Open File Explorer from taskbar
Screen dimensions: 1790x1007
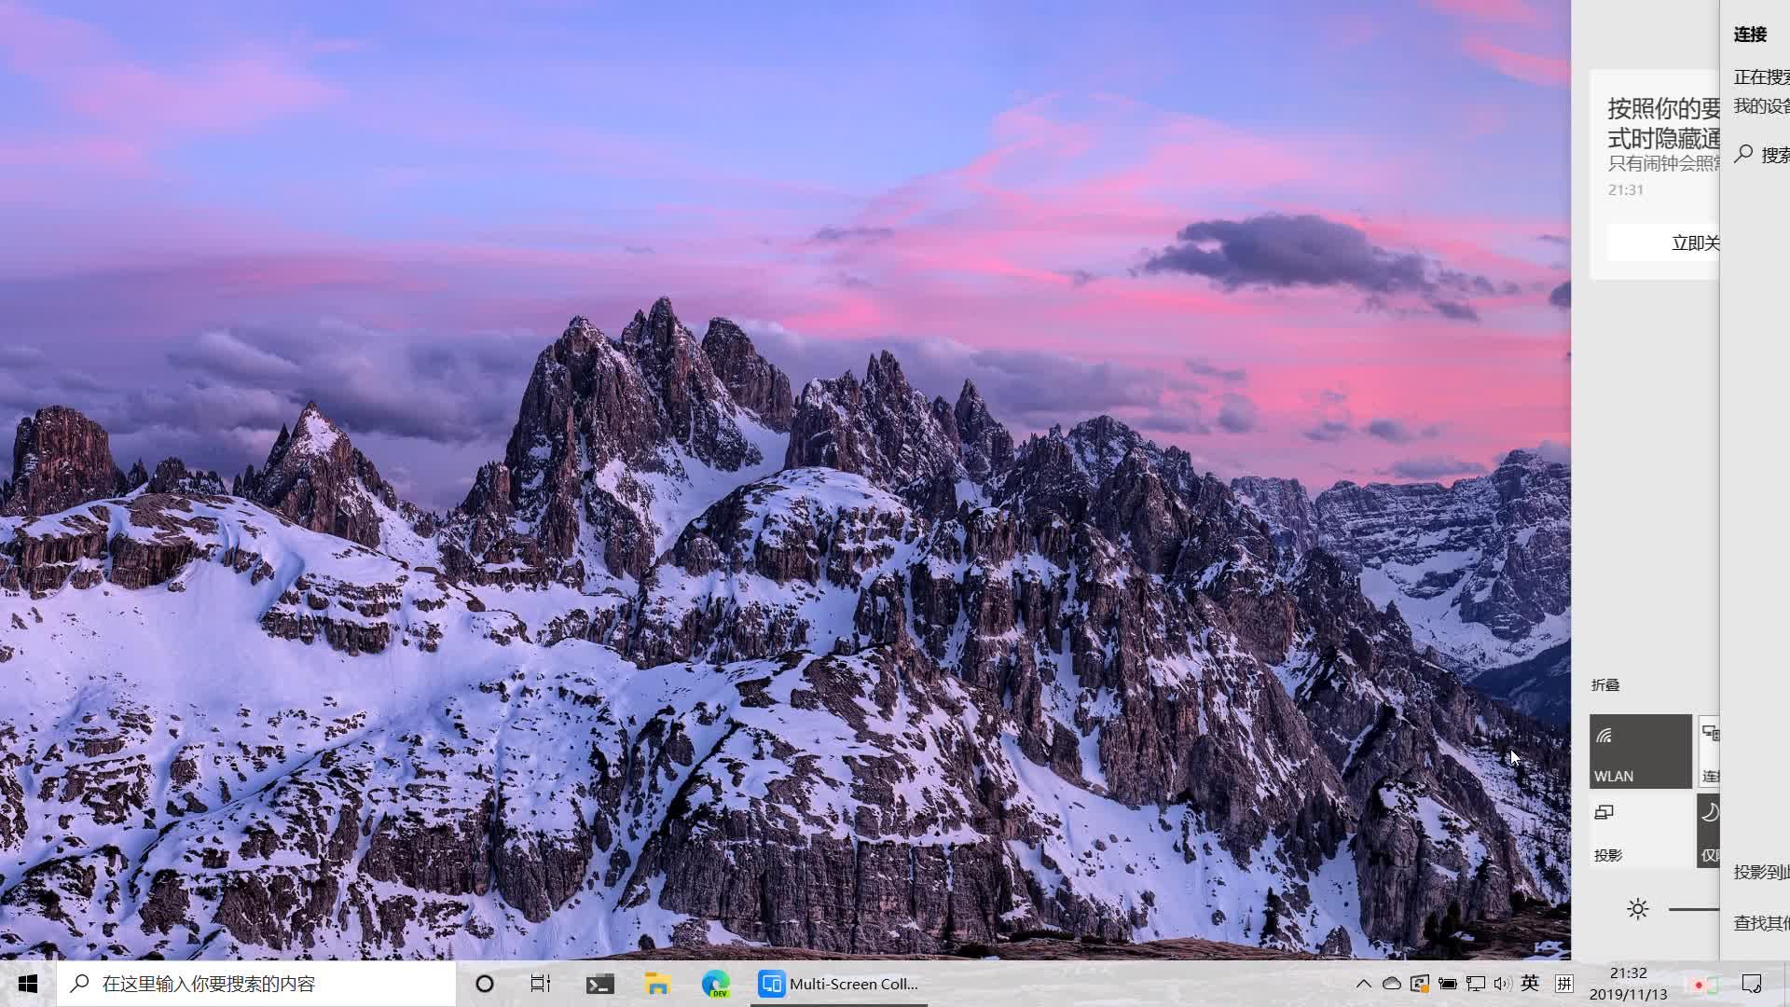[x=657, y=984]
